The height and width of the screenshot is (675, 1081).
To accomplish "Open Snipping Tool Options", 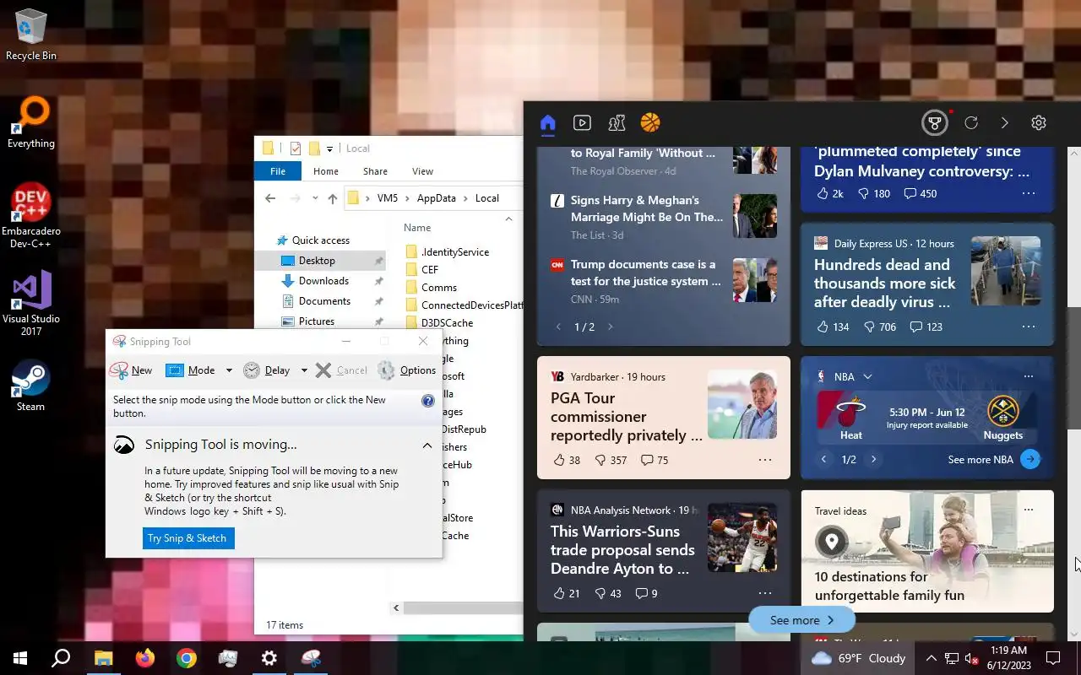I will tap(407, 370).
